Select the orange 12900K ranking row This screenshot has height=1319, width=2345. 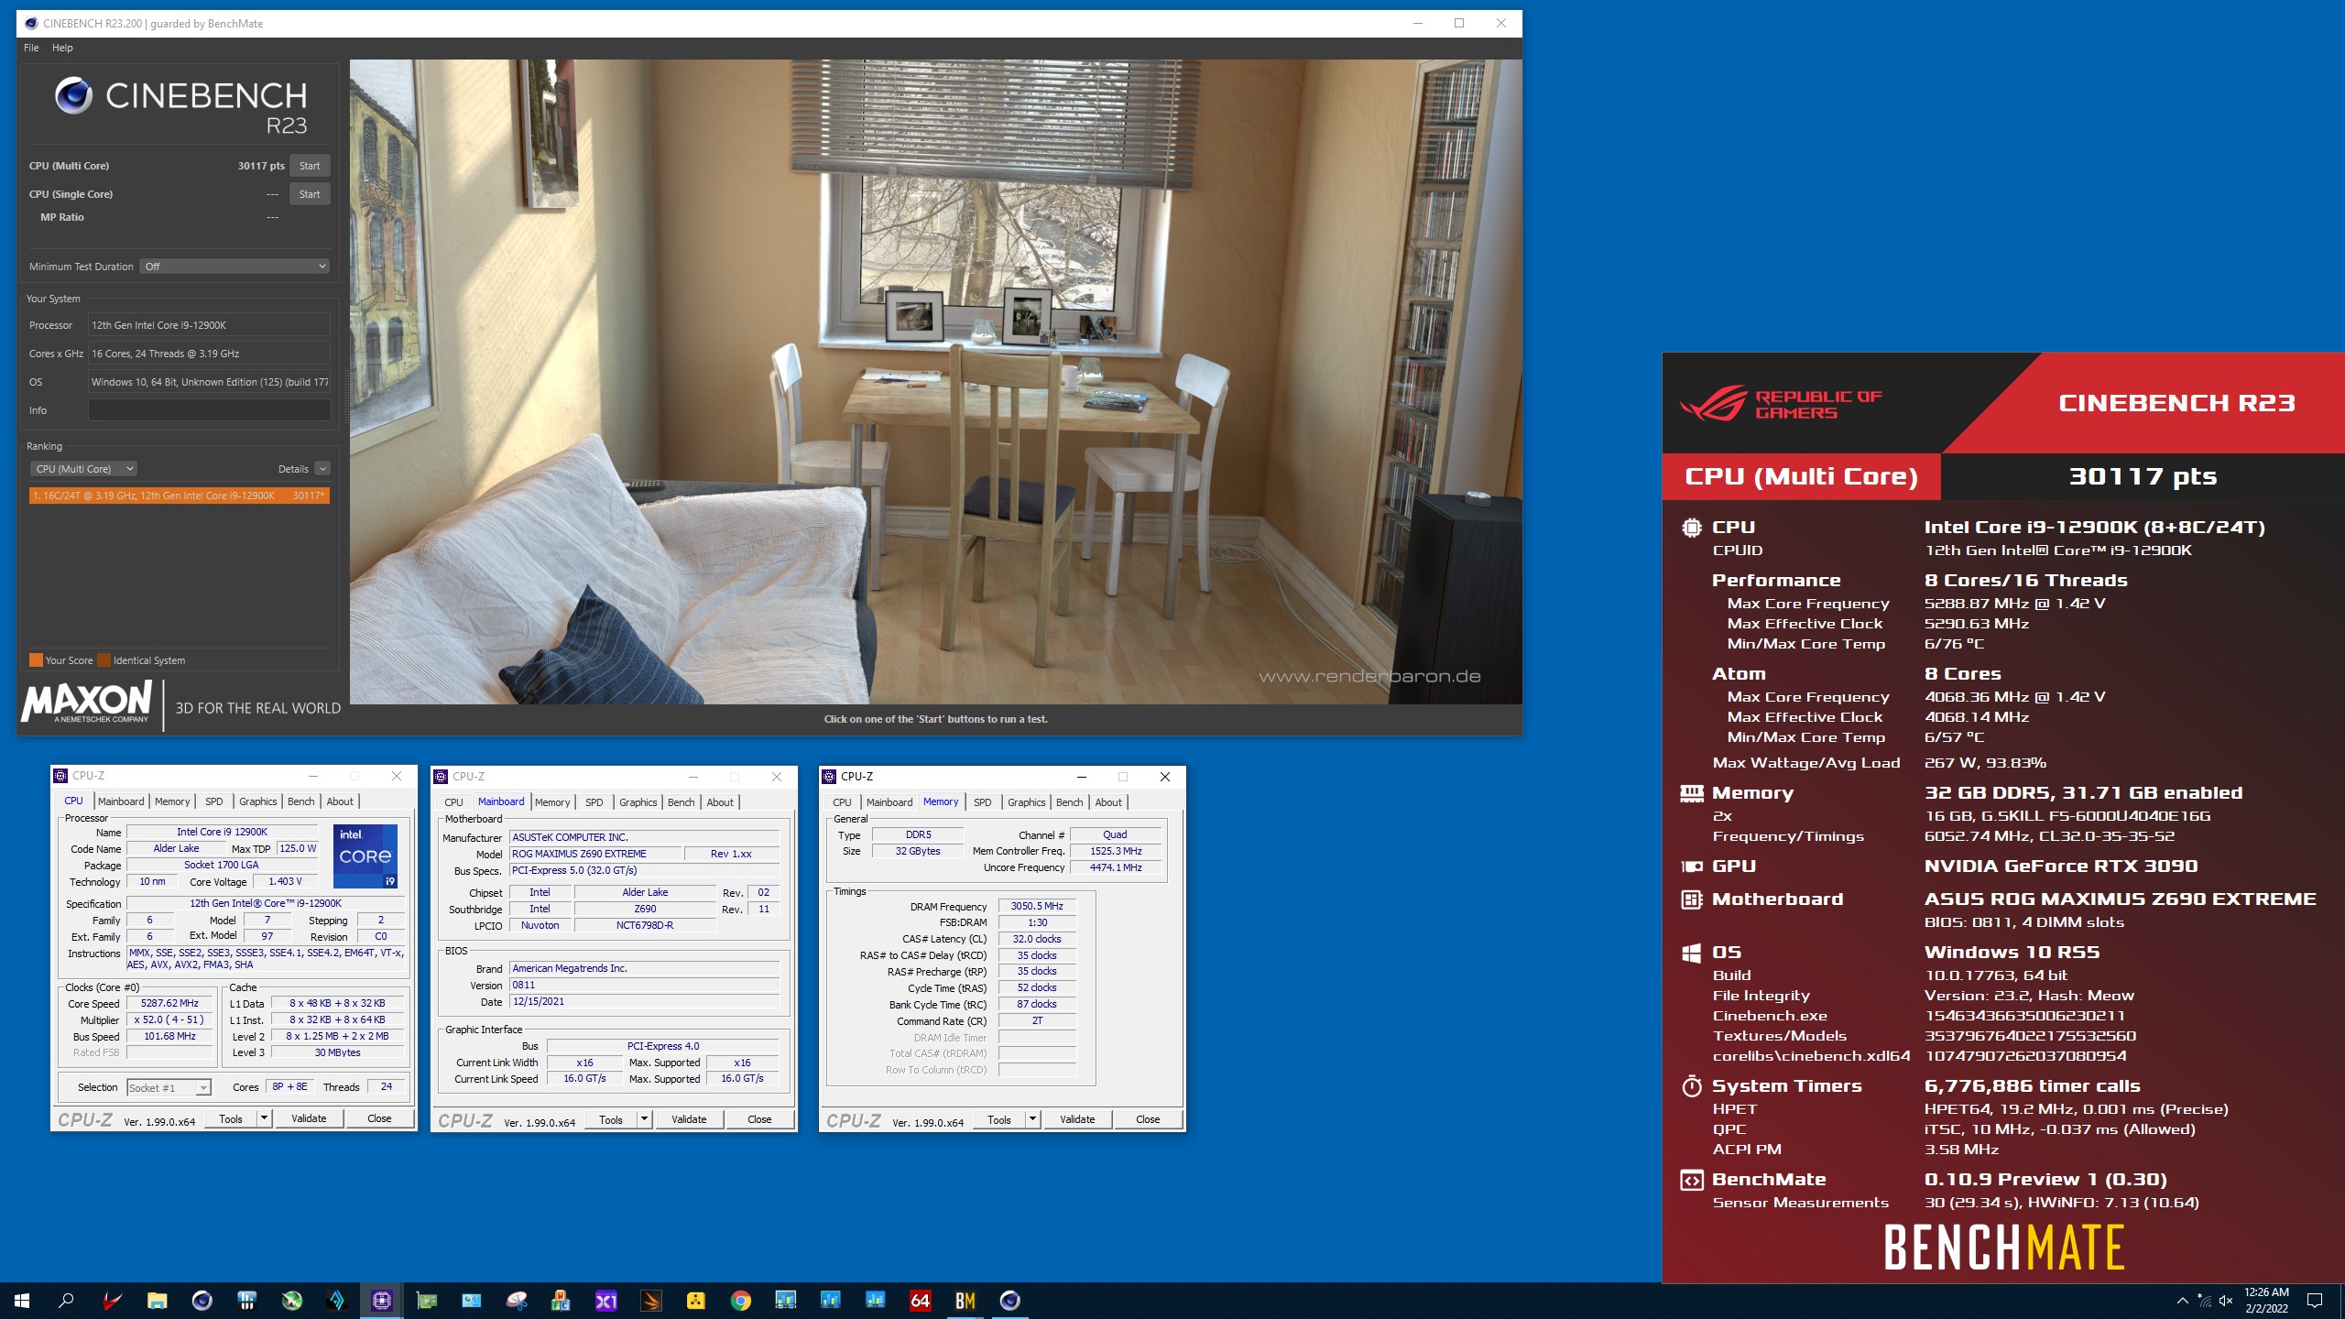pyautogui.click(x=179, y=496)
